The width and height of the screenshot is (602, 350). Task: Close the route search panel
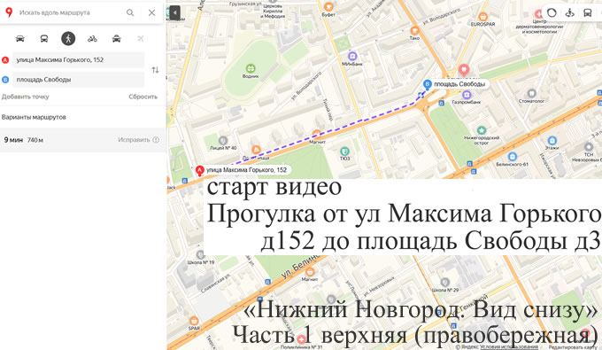(x=151, y=12)
